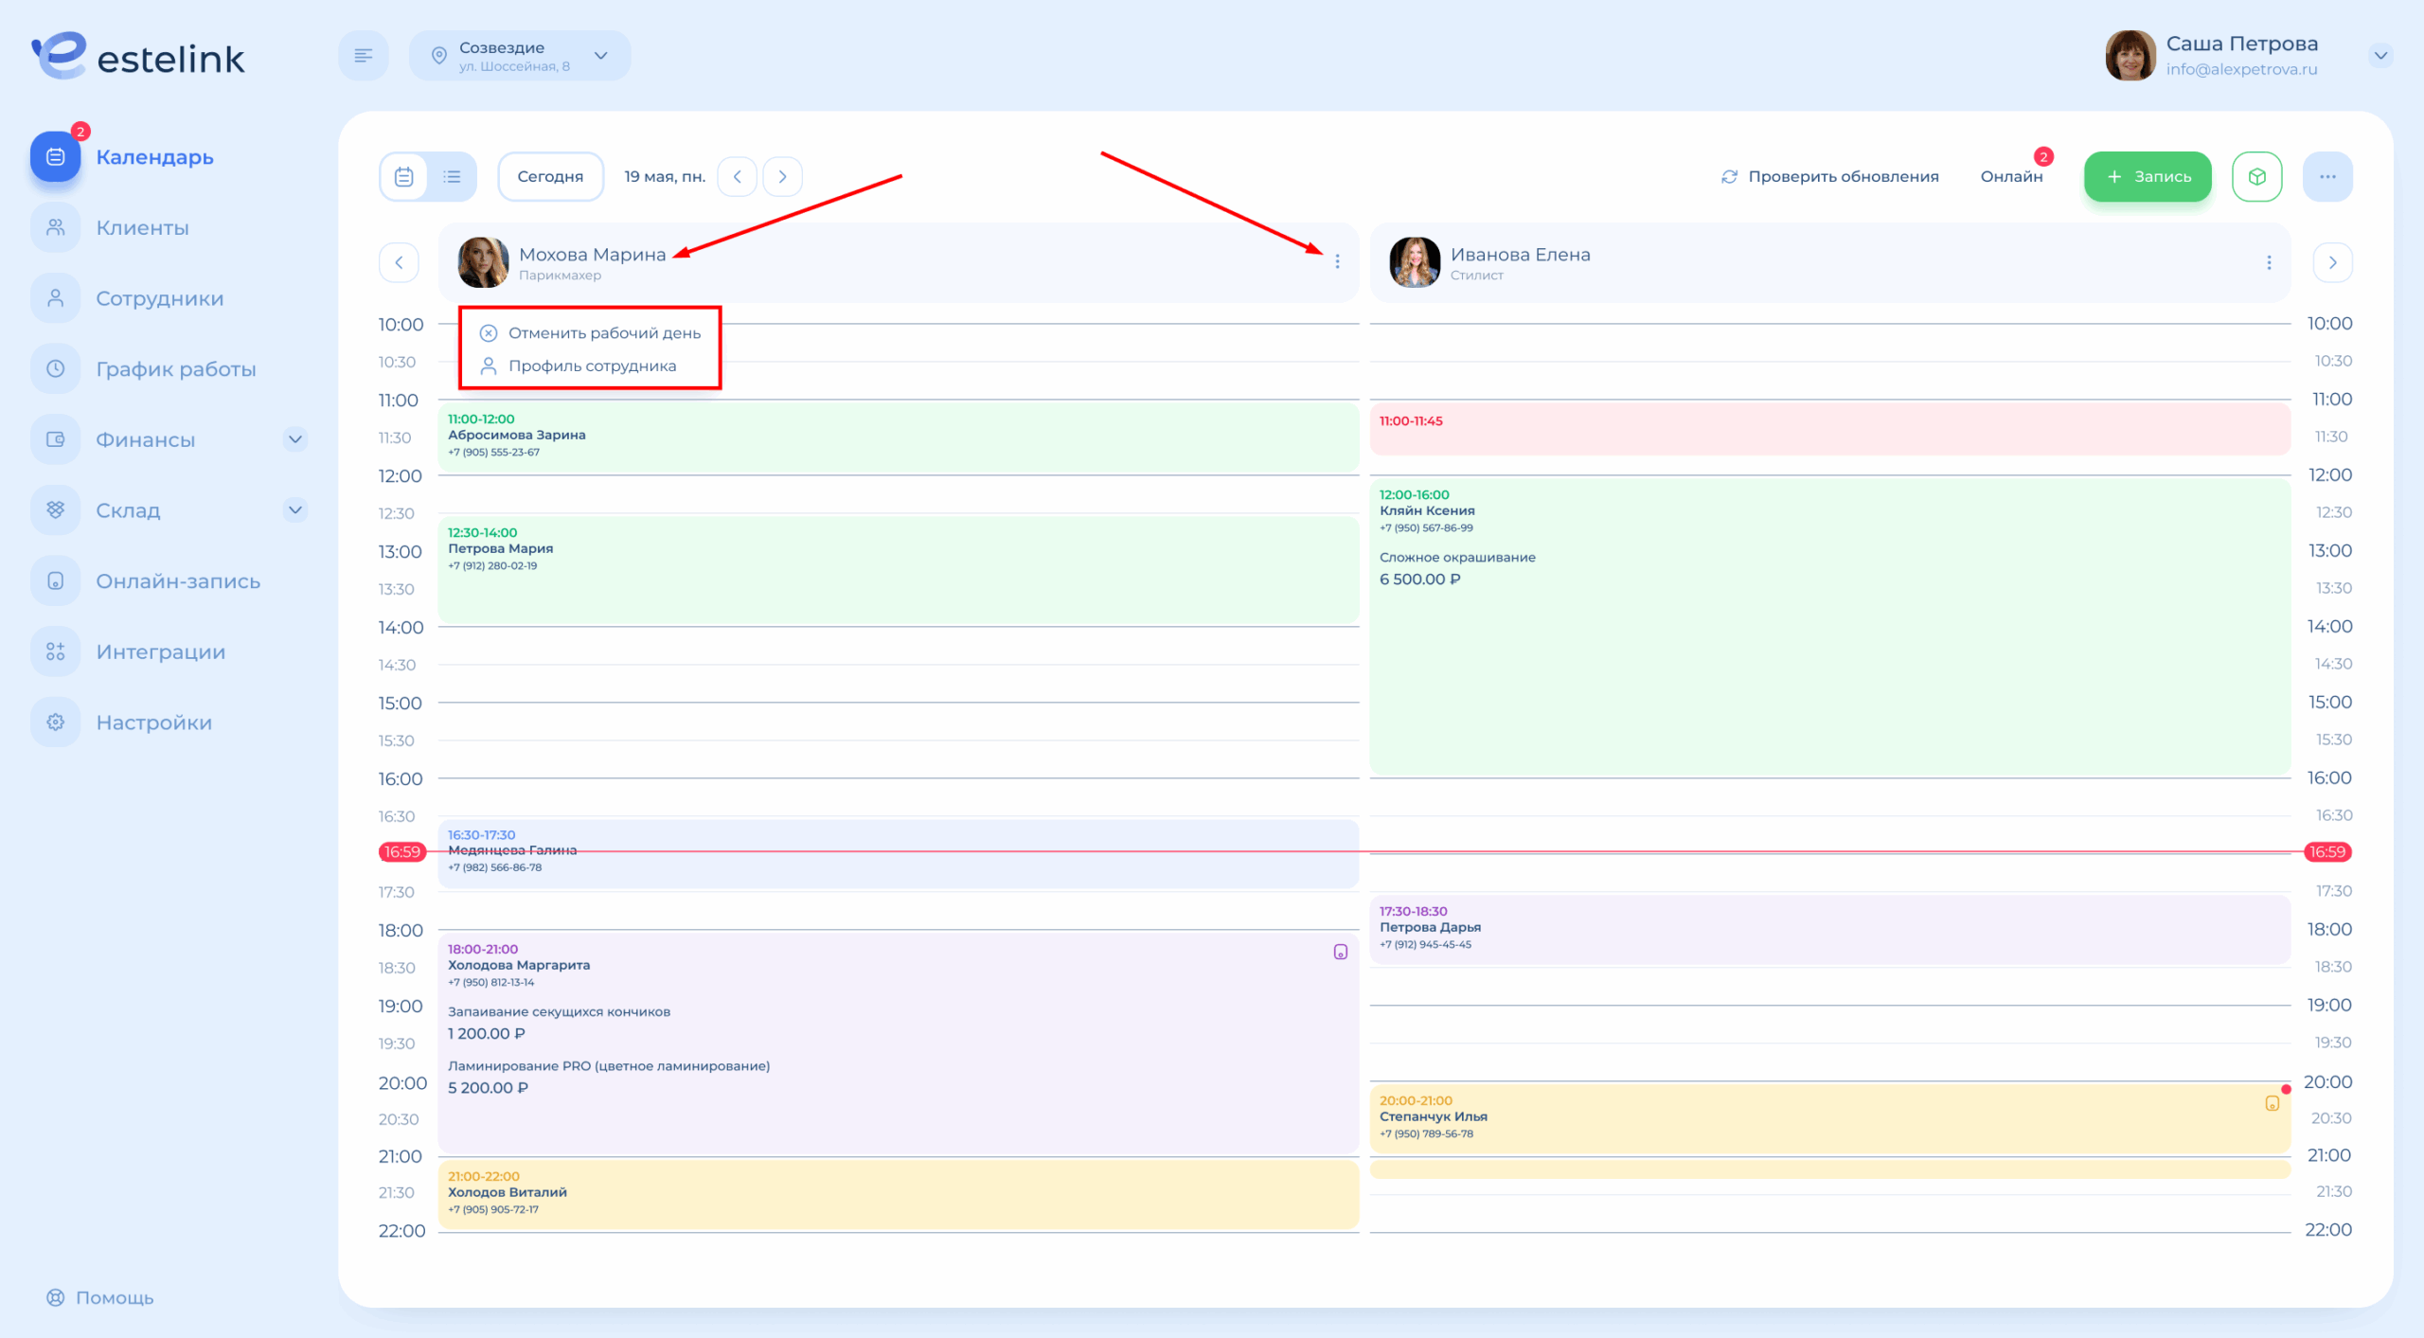Select Профиль сотрудника menu item
The height and width of the screenshot is (1338, 2424).
pos(579,366)
